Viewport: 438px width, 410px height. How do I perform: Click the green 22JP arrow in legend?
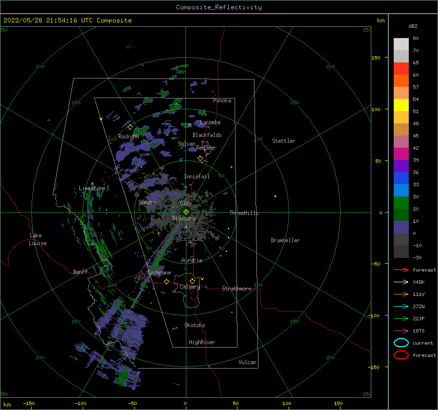(x=401, y=318)
